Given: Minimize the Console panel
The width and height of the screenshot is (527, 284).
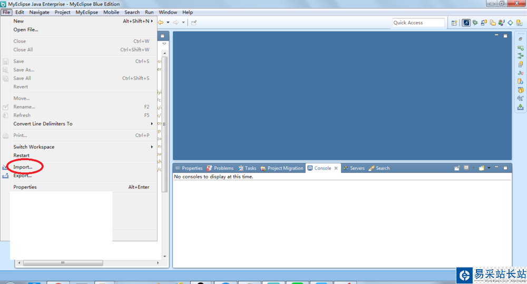Looking at the screenshot, I should 496,168.
